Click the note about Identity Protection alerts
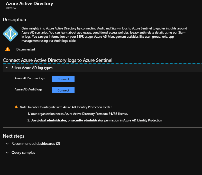 click(x=66, y=107)
